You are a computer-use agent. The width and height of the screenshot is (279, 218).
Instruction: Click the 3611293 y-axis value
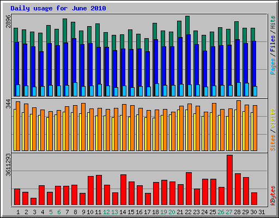tap(8, 165)
